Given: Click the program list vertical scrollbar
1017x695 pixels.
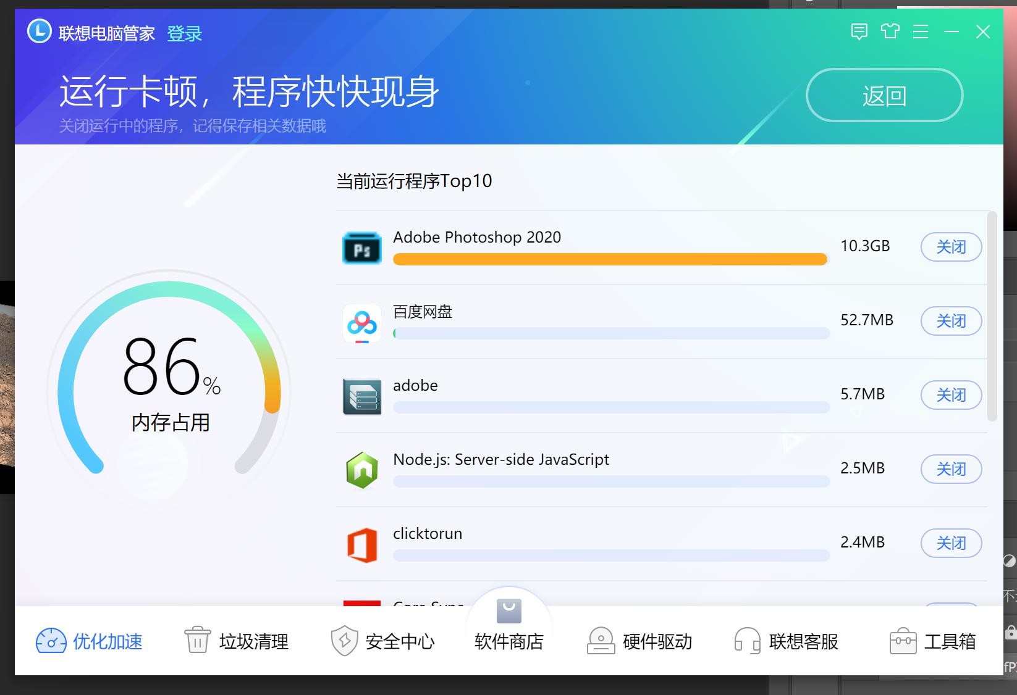Looking at the screenshot, I should tap(992, 316).
